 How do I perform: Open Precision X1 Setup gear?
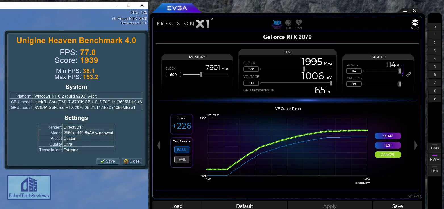click(x=415, y=24)
